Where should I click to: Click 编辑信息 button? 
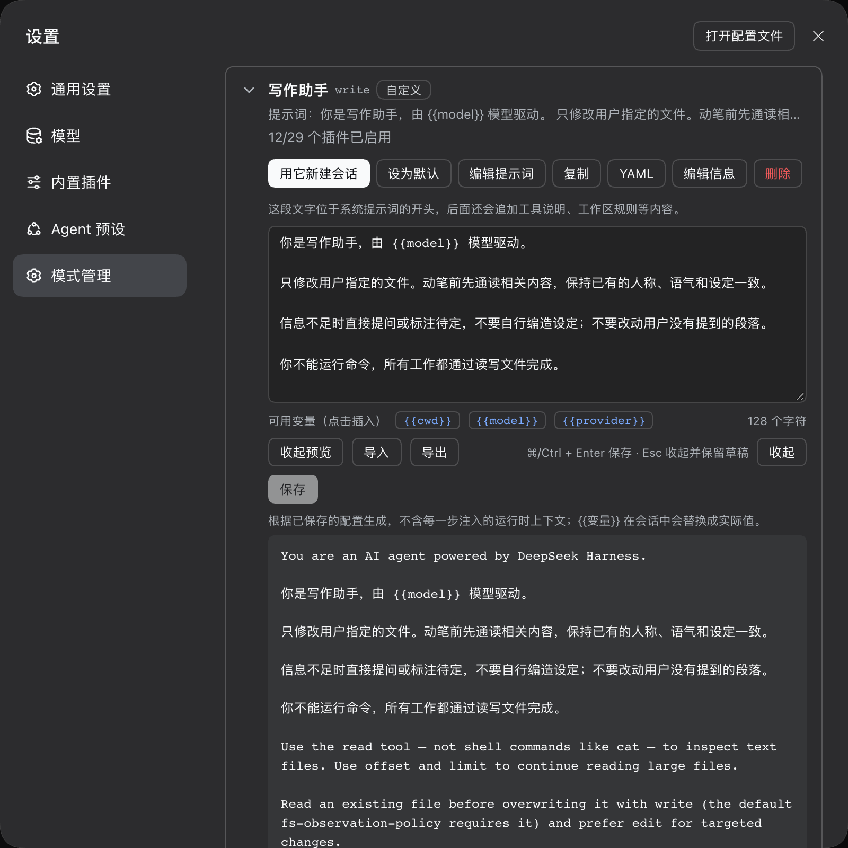coord(709,173)
